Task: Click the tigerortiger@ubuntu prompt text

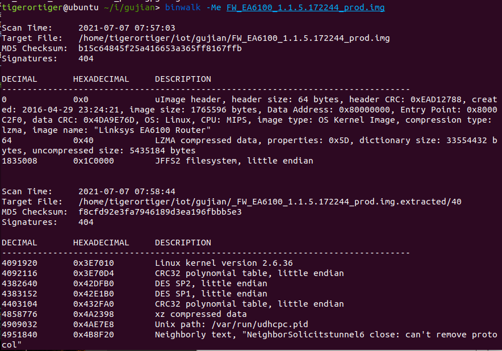Action: click(51, 7)
